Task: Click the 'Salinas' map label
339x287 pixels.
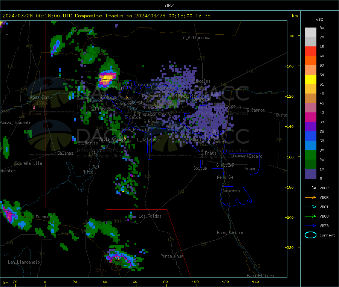Action: coord(65,153)
